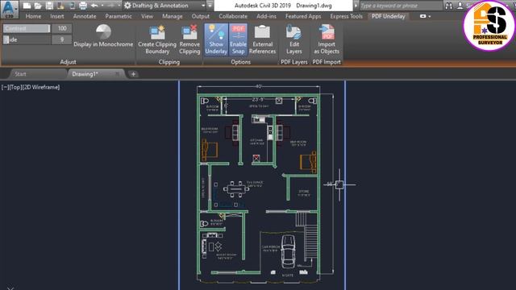
Task: Open External References palette
Action: (262, 39)
